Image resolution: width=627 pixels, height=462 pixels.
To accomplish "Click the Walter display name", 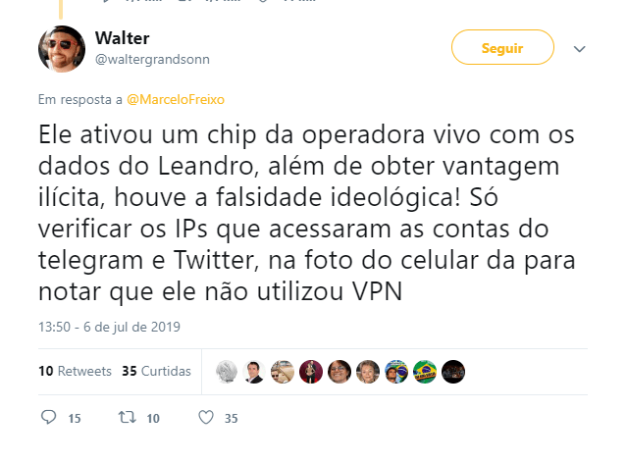I will pos(123,38).
